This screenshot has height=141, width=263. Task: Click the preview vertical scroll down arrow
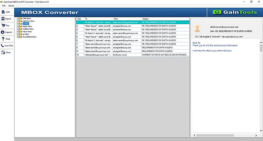(261, 130)
